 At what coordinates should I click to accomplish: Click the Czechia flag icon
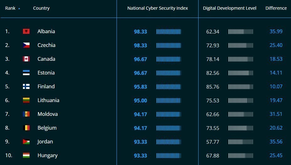pyautogui.click(x=26, y=45)
